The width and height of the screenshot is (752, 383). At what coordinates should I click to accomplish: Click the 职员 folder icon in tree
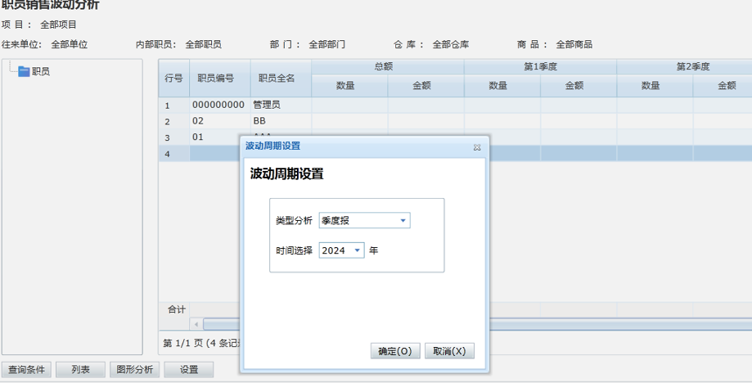[x=24, y=72]
